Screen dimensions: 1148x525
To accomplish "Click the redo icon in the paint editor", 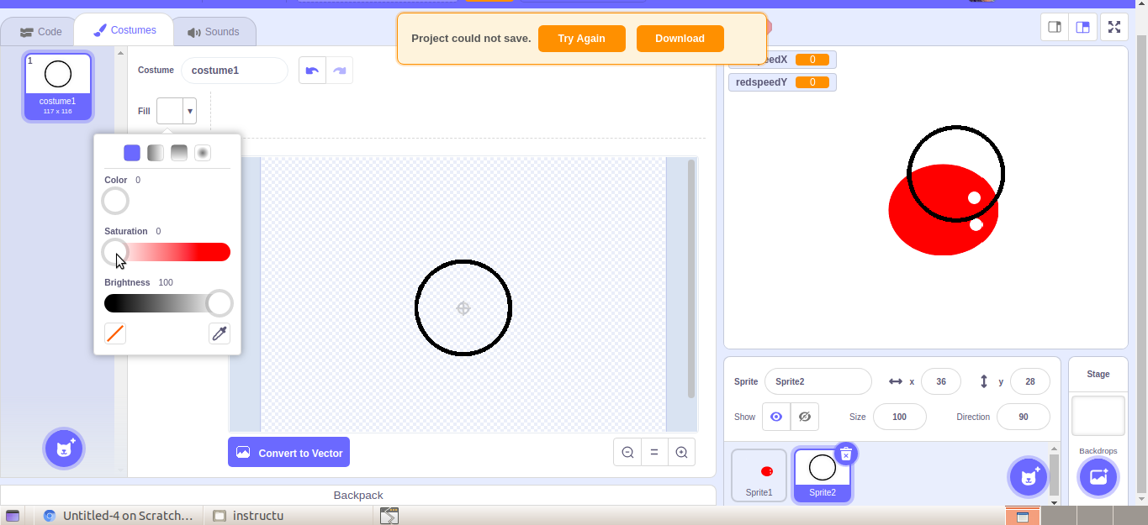I will (340, 71).
